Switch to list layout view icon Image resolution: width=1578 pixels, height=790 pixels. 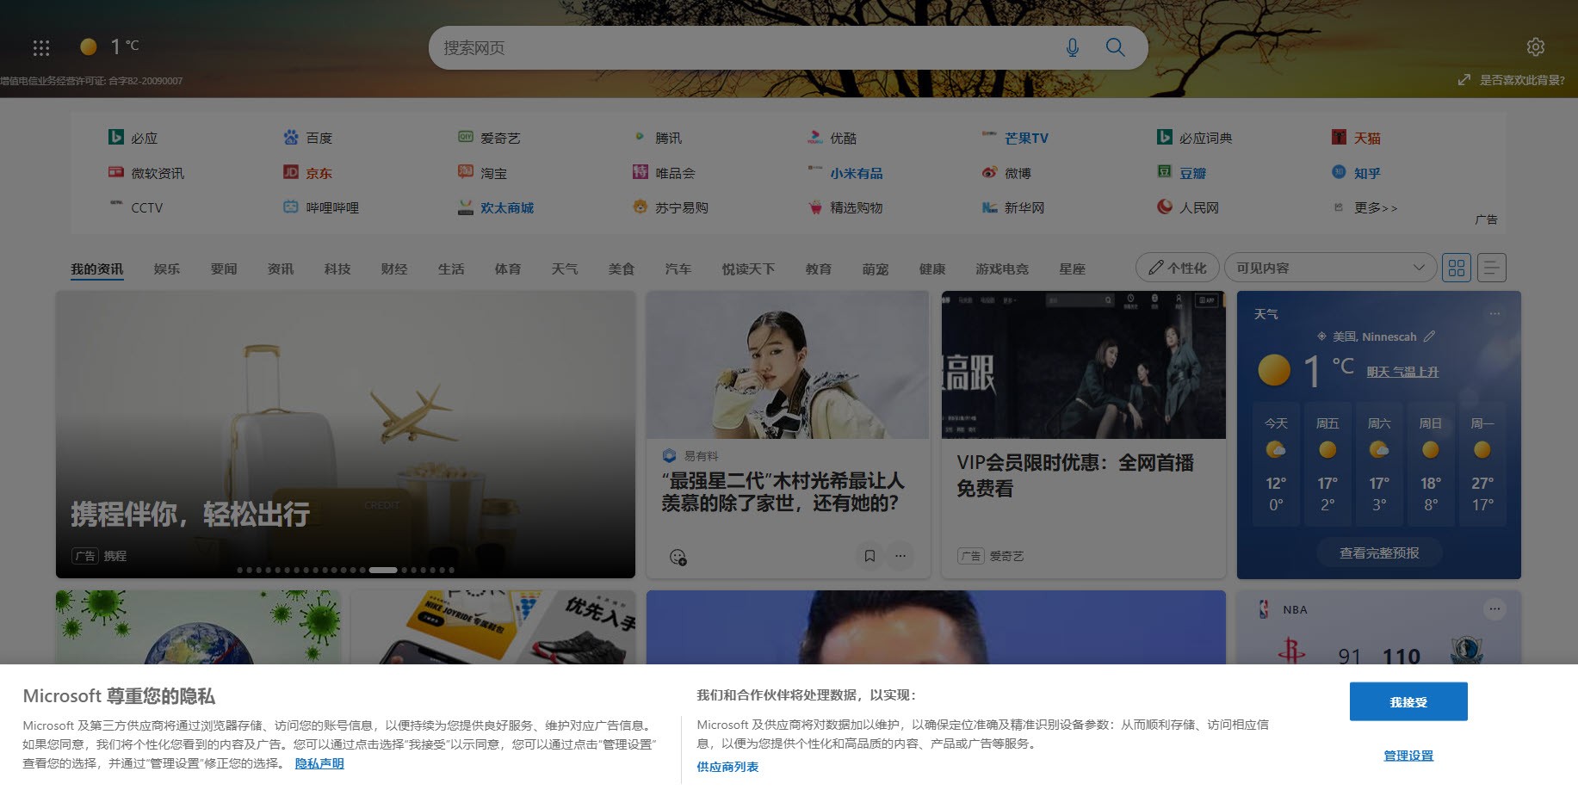[1492, 268]
